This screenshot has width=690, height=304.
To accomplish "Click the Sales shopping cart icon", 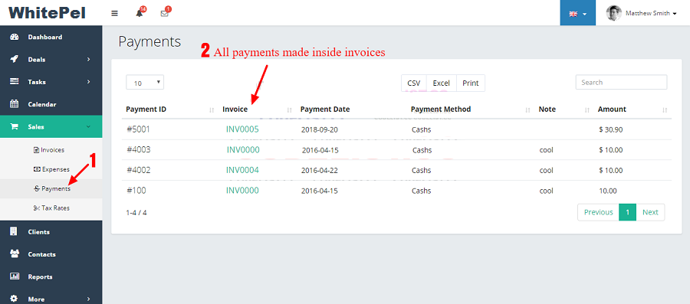I will coord(14,126).
